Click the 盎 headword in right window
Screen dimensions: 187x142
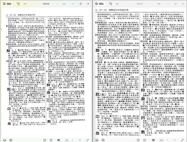pos(143,98)
